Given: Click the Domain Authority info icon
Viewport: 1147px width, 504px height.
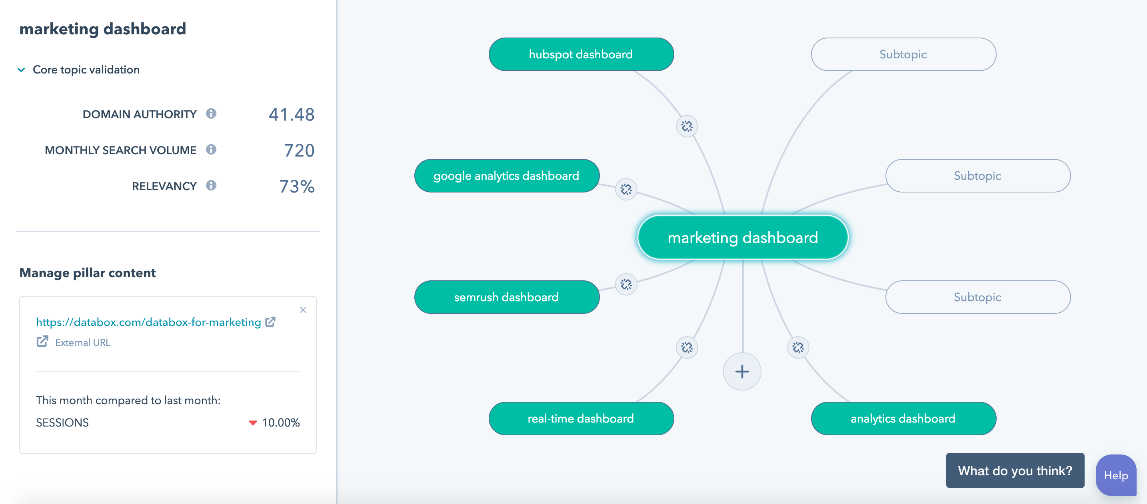Looking at the screenshot, I should tap(211, 114).
